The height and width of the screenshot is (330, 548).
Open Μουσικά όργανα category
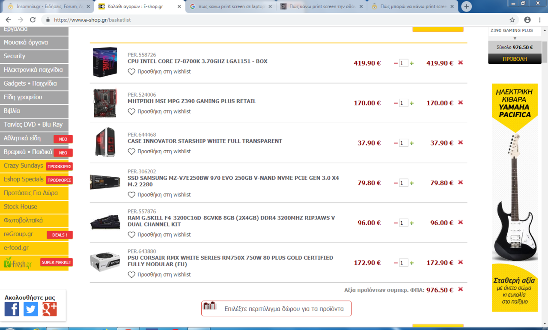pos(34,42)
